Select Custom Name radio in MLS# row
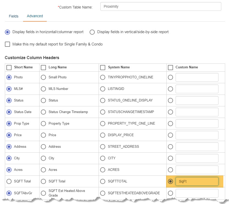 [170, 89]
